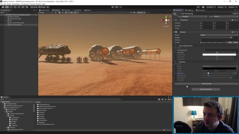Open Transform component help icon

[x=232, y=20]
